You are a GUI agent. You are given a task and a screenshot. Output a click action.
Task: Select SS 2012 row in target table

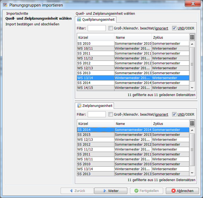pos(133,144)
